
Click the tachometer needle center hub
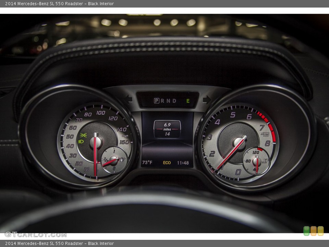tap(239, 143)
